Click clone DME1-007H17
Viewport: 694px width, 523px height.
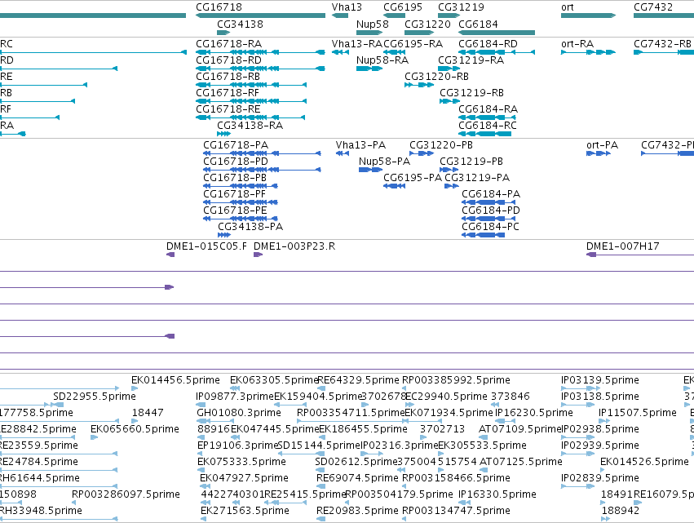point(622,246)
